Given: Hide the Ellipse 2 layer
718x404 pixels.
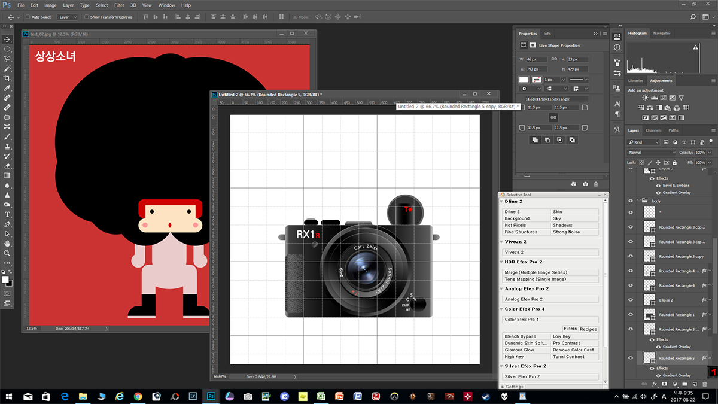Looking at the screenshot, I should tap(631, 300).
